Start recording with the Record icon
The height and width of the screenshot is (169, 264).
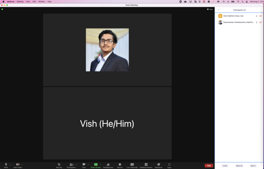point(120,165)
